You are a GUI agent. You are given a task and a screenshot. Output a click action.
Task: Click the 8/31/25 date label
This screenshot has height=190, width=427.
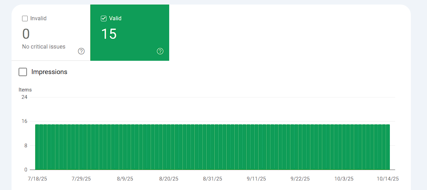(213, 179)
